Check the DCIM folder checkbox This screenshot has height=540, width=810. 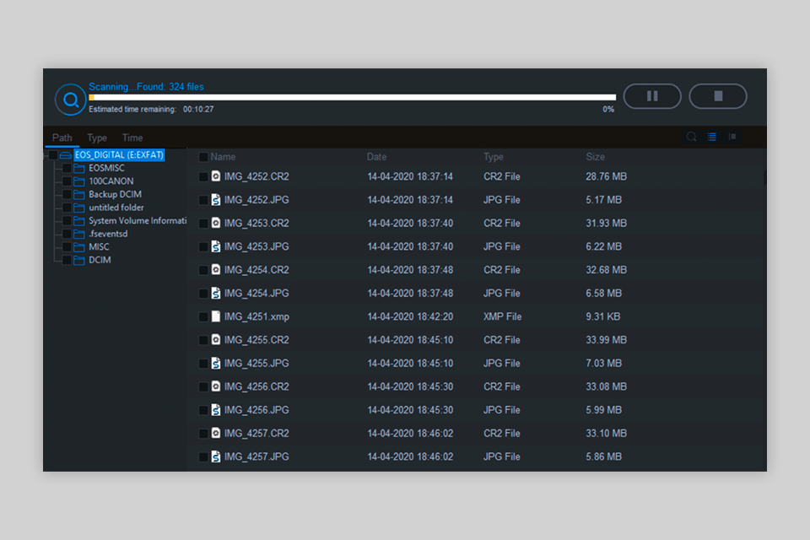click(67, 260)
